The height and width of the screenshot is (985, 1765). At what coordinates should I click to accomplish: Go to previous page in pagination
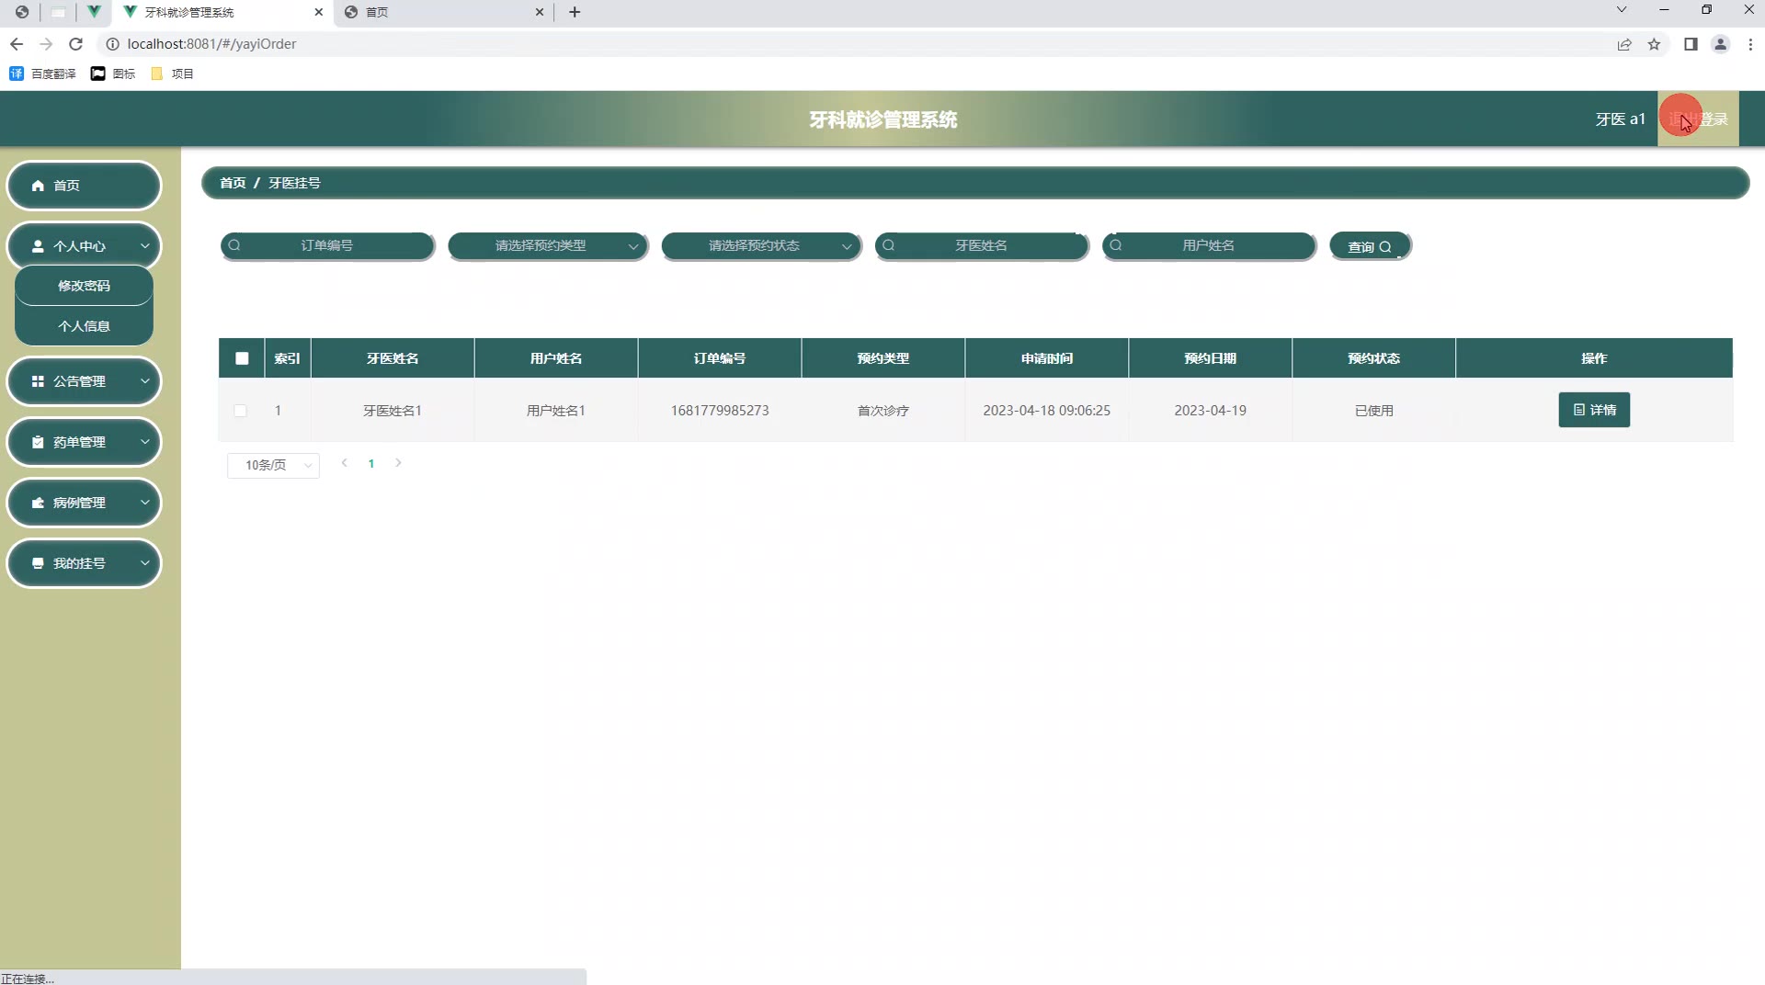tap(344, 463)
